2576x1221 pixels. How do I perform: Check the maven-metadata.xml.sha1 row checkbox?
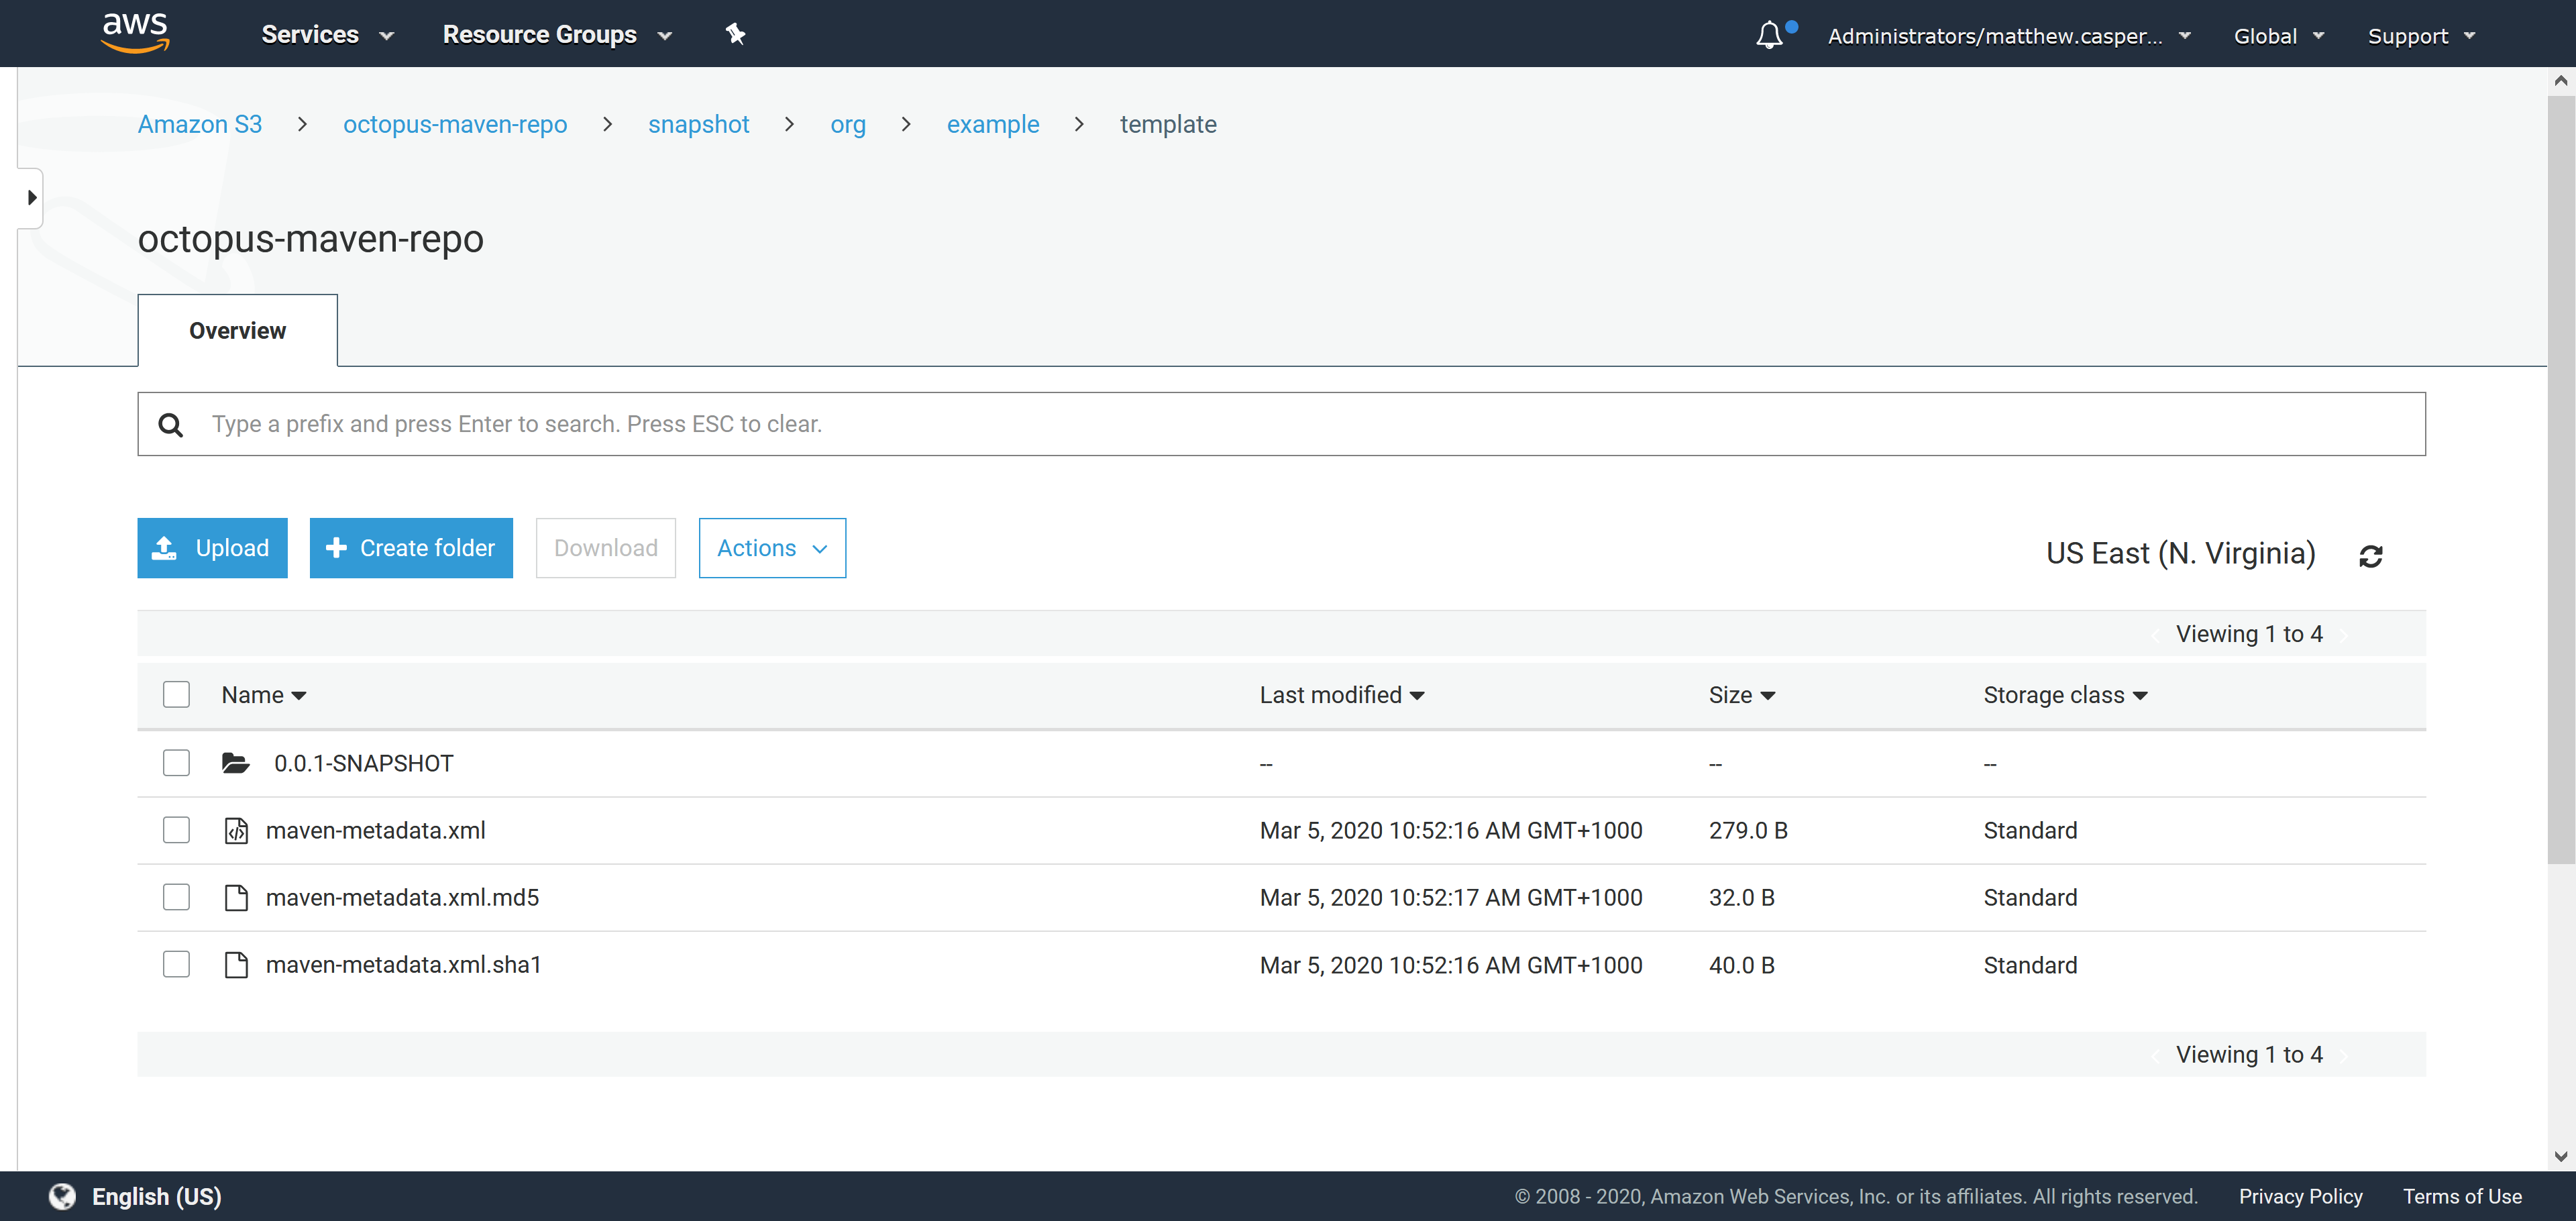pyautogui.click(x=176, y=965)
